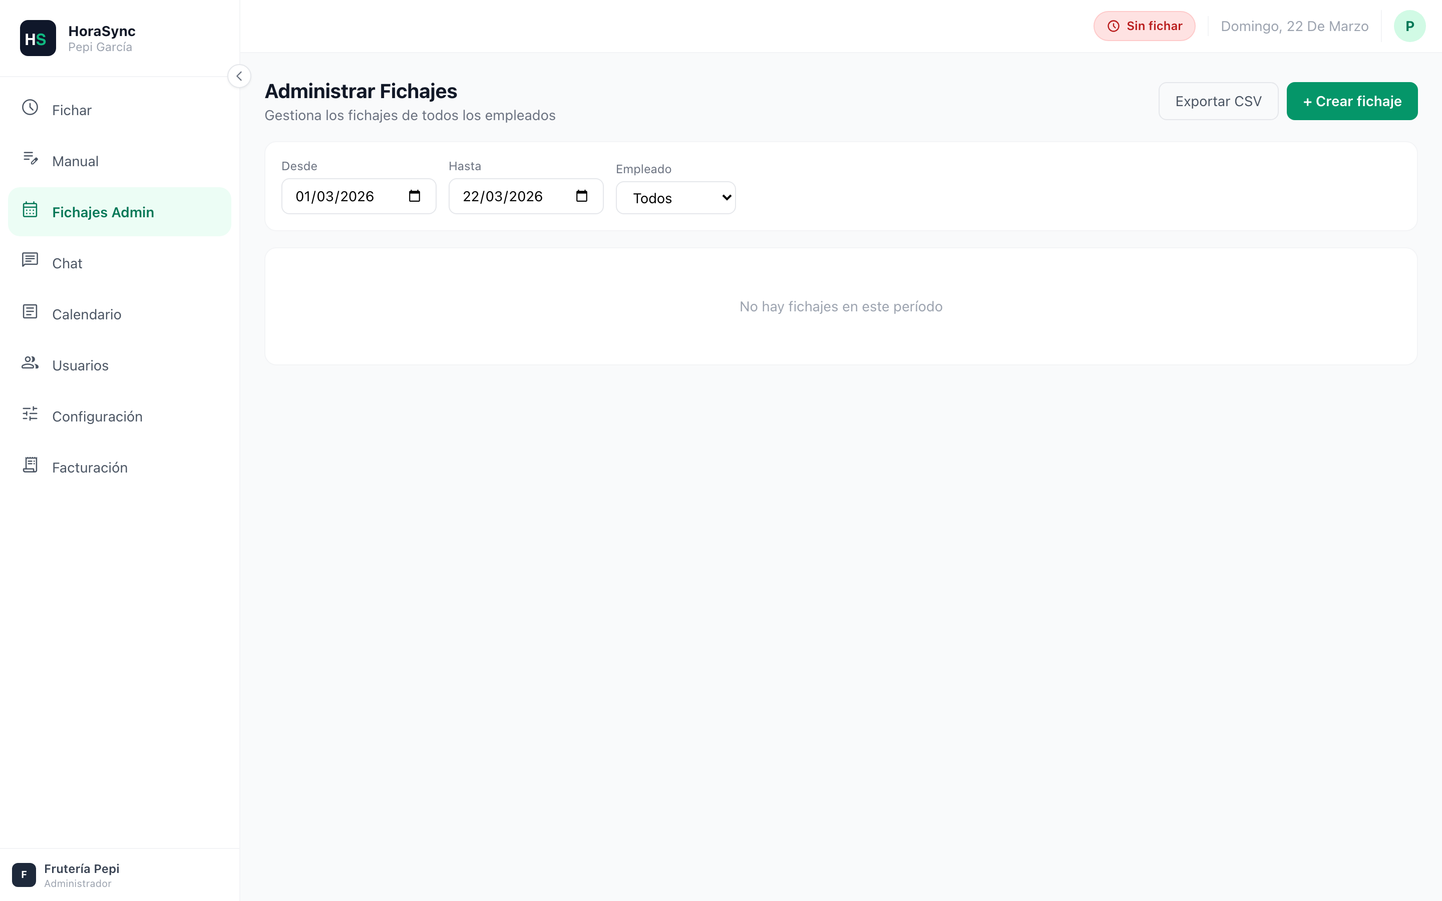The width and height of the screenshot is (1442, 901).
Task: Click the Calendario sidebar icon
Action: point(30,312)
